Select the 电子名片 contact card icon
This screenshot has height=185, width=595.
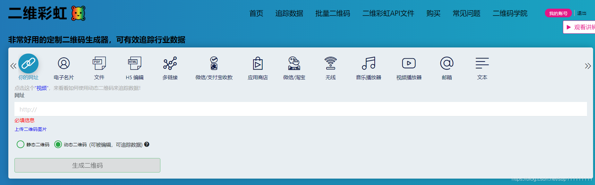pos(64,63)
